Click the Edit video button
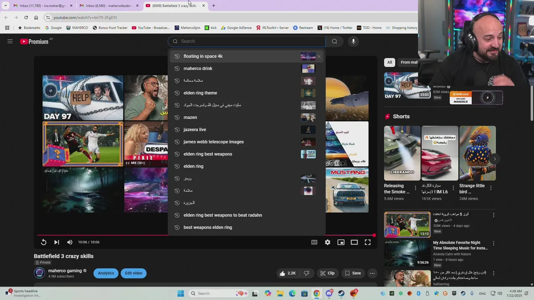The image size is (534, 300). click(x=133, y=273)
